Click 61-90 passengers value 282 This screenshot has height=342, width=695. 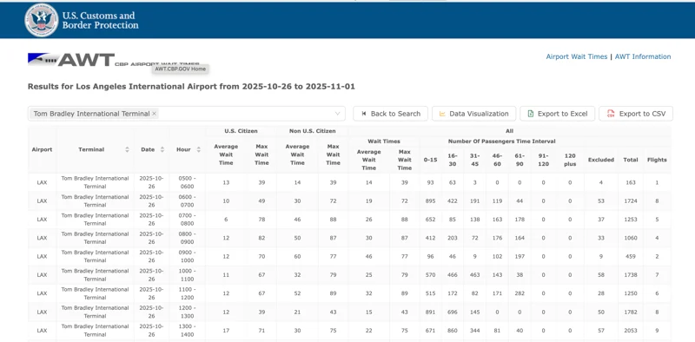pos(520,293)
